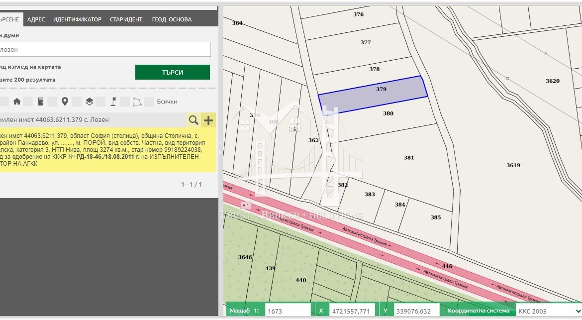Screen dimensions: 582x320
Task: Click the magnifier icon beside result 44063.6211.379
Action: 194,120
